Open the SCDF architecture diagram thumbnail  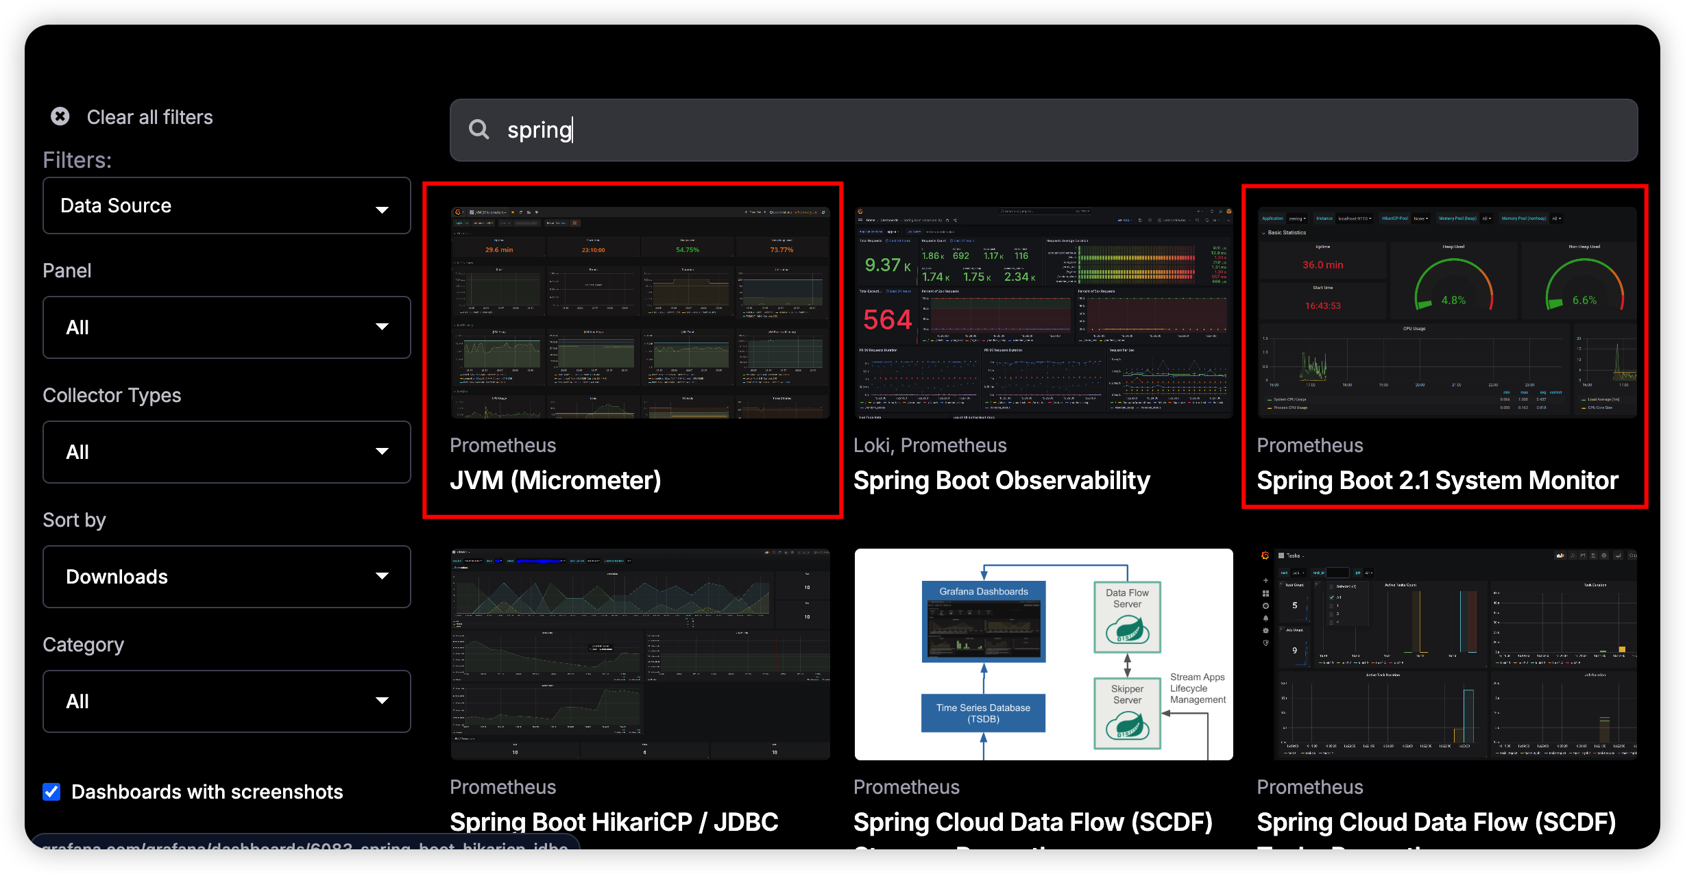tap(1043, 654)
